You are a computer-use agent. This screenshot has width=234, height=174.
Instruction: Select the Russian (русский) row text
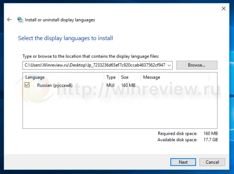[55, 85]
